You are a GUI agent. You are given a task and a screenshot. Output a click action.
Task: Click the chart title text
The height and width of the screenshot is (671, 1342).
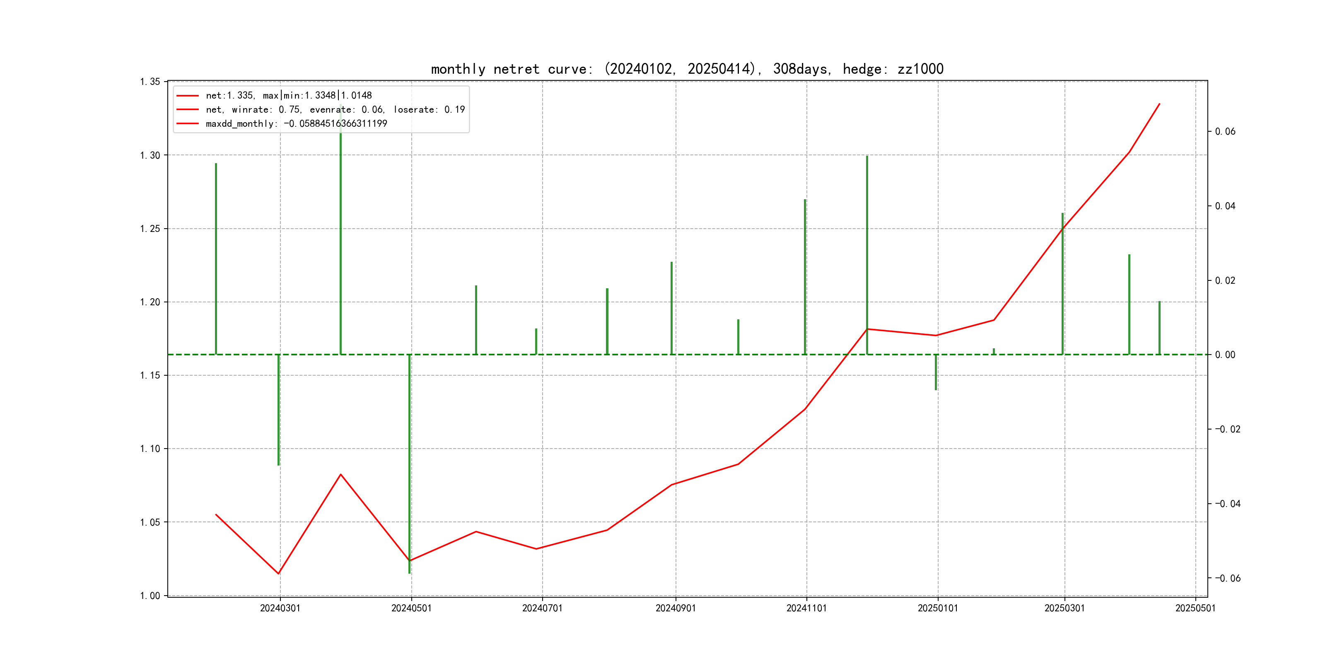[687, 69]
